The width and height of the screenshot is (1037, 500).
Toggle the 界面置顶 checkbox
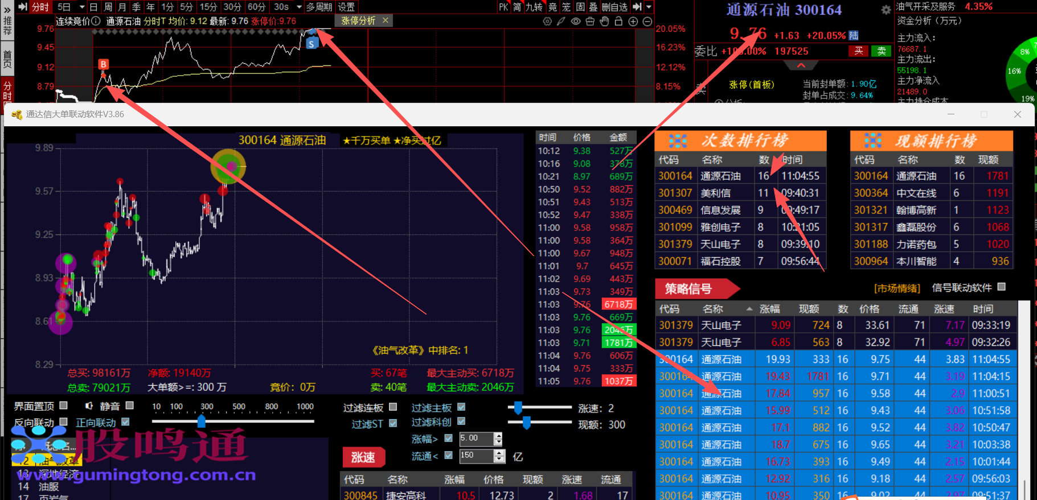pyautogui.click(x=64, y=406)
